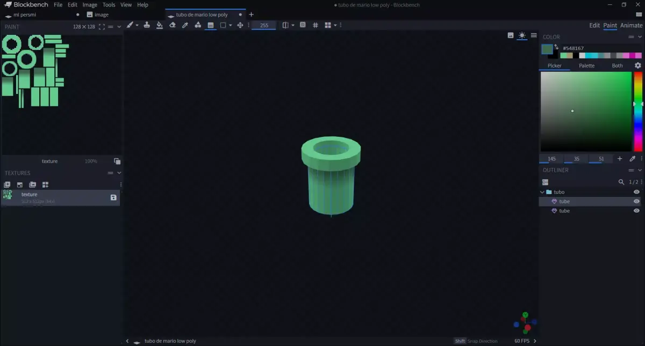Activate the Eraser tool
The height and width of the screenshot is (346, 645).
(173, 25)
